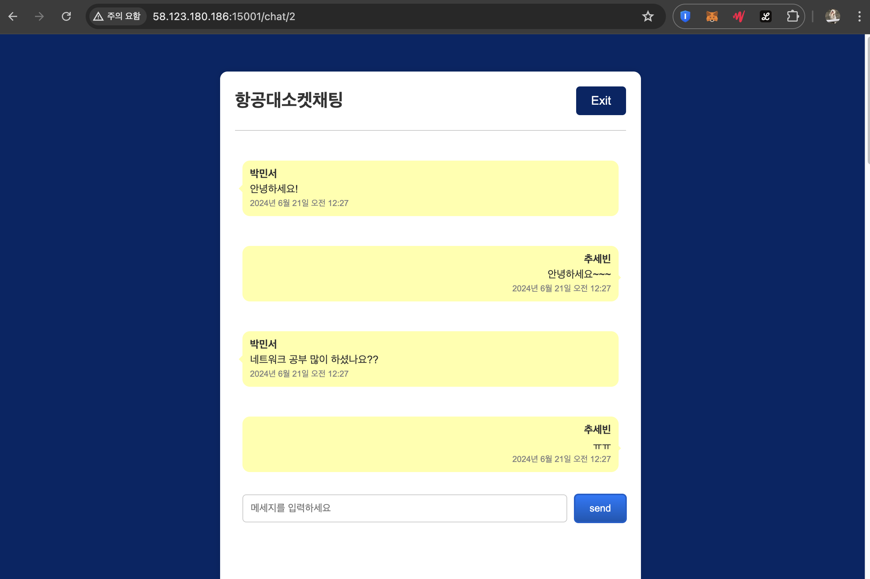The height and width of the screenshot is (579, 870).
Task: Reload the chat page
Action: pos(66,16)
